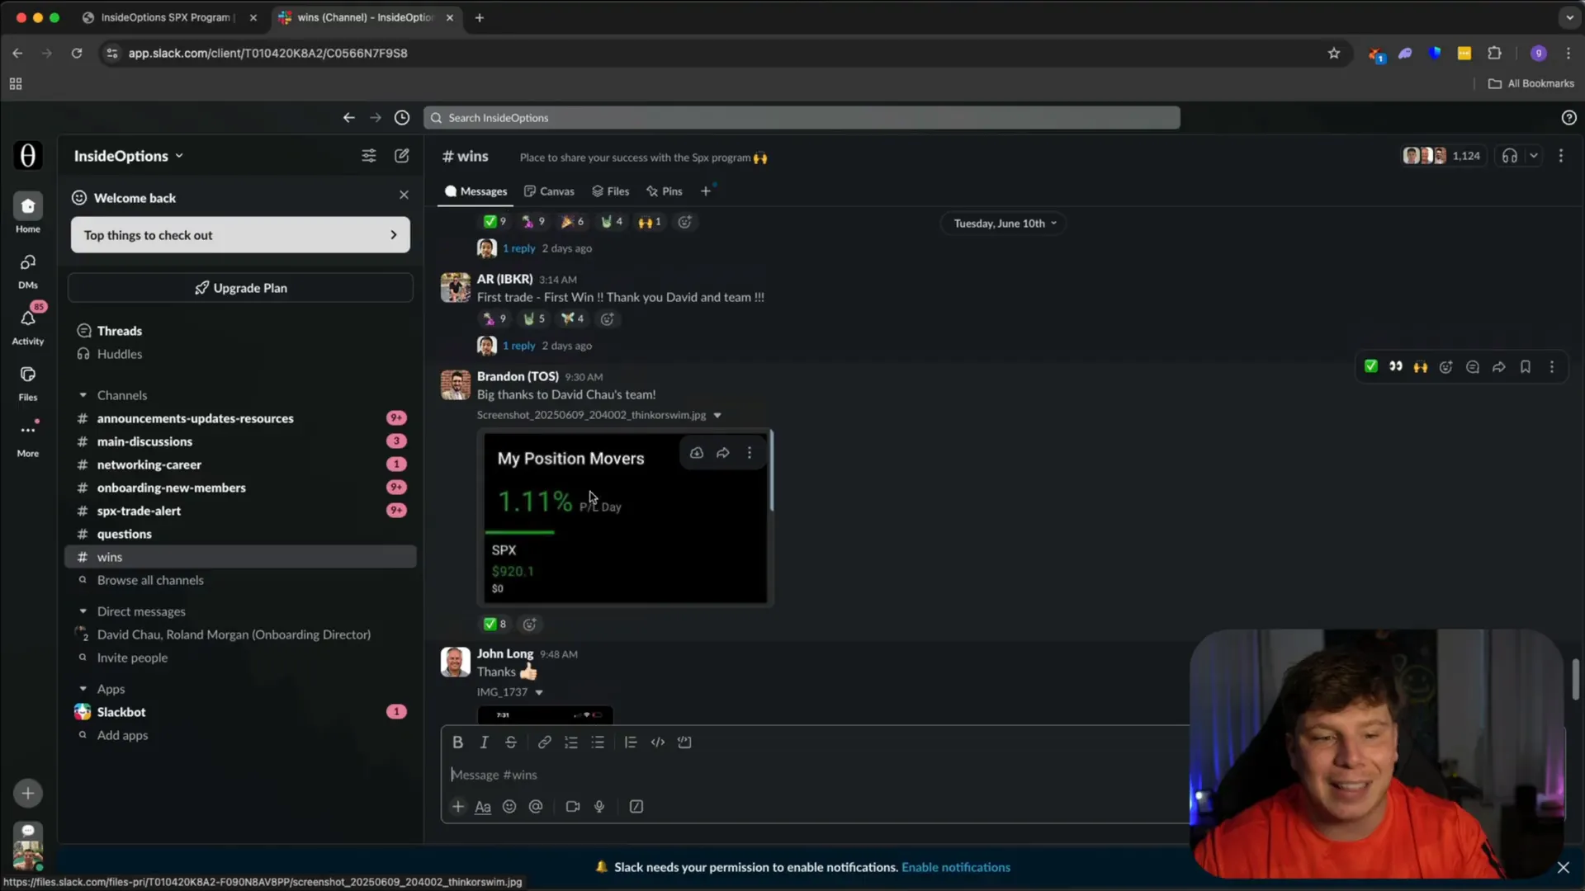Click the Upgrade Plan button
Screen dimensions: 1585x891
click(x=240, y=288)
